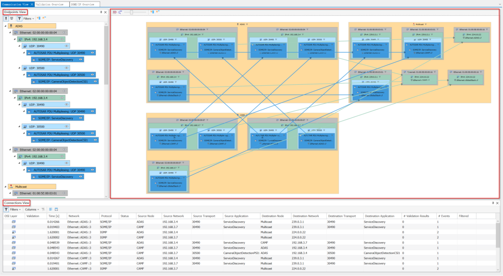Image resolution: width=503 pixels, height=276 pixels.
Task: Click the icon right after the clear filter icon
Action: (51, 209)
